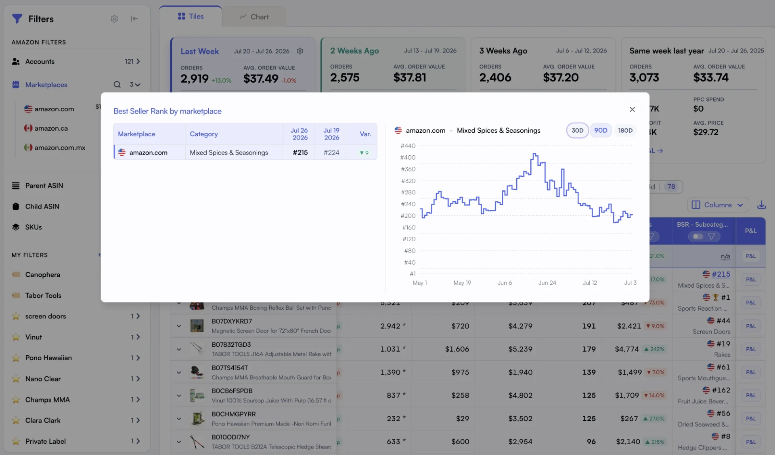The width and height of the screenshot is (775, 455).
Task: Click the Marketplaces store icon
Action: [x=16, y=84]
